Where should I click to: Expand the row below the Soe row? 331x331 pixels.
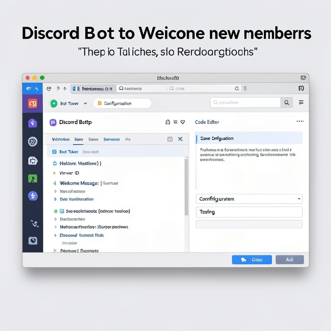56,219
